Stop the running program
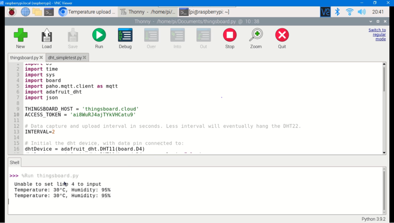Screen dimensions: 394x223 pyautogui.click(x=230, y=38)
